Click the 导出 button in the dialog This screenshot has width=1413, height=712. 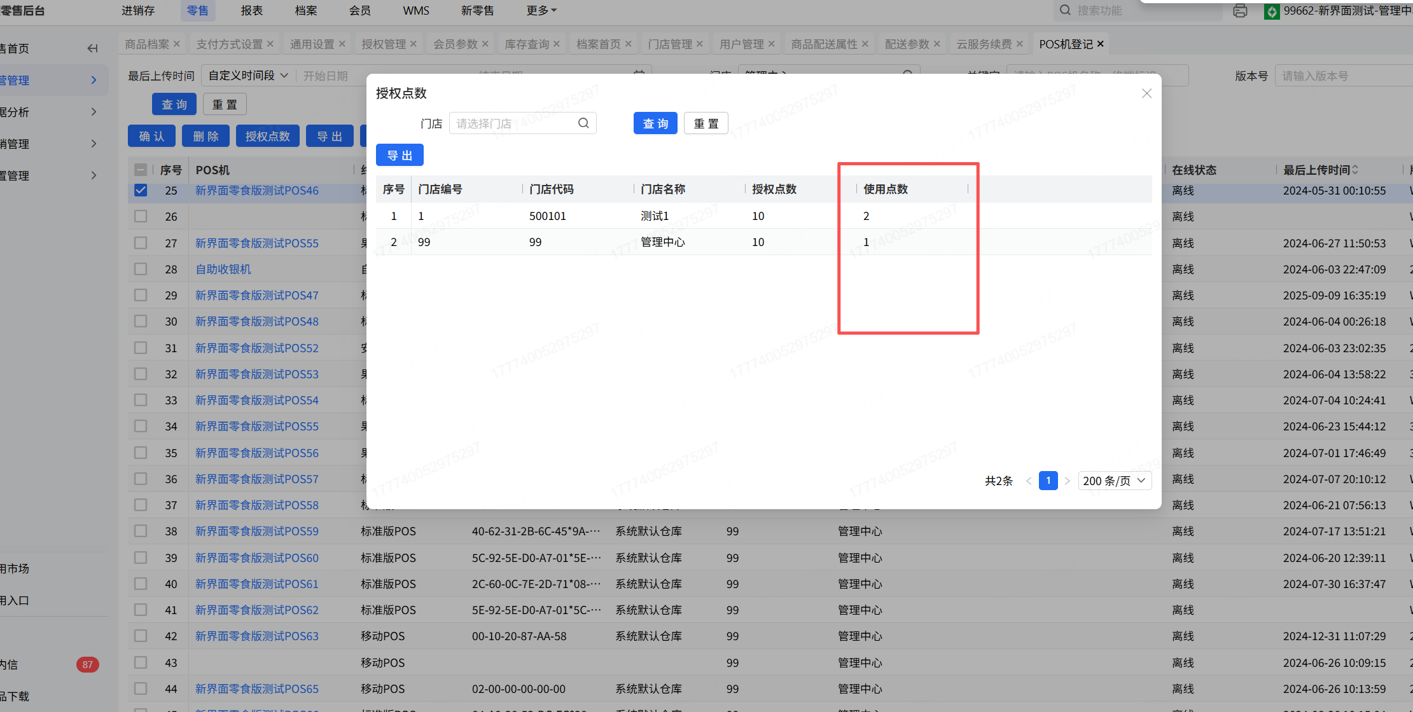(x=400, y=155)
